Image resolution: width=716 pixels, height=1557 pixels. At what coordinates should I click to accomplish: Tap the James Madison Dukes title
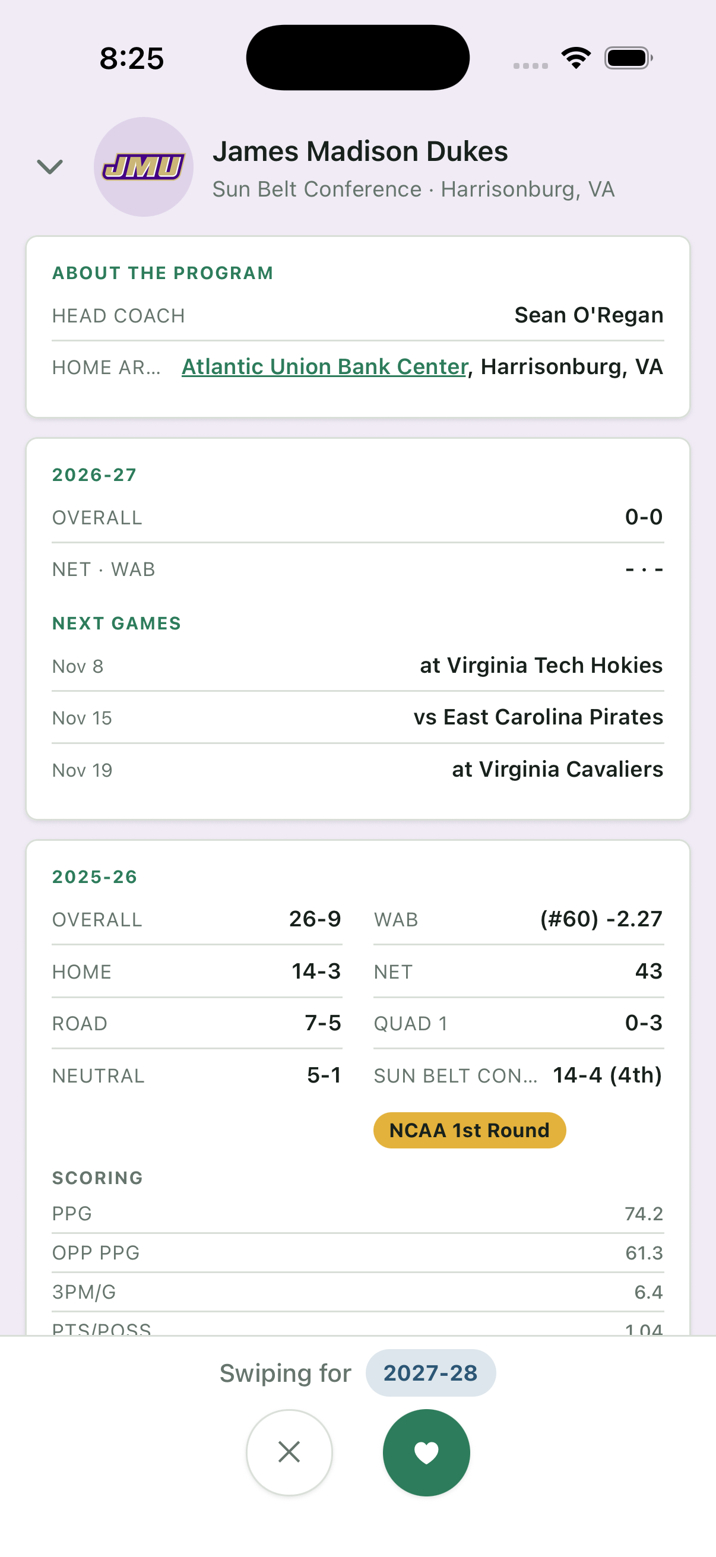pos(360,151)
